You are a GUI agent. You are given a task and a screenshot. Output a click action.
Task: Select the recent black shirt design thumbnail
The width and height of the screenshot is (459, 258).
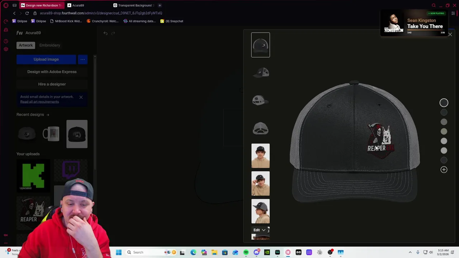(x=77, y=134)
